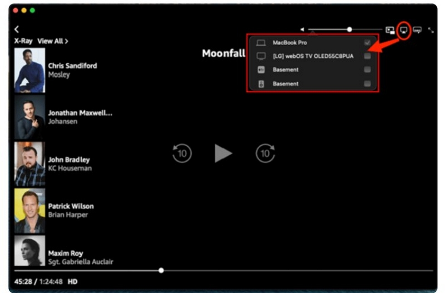Image resolution: width=445 pixels, height=293 pixels.
Task: Select the Basement Apple TV entry
Action: pos(313,69)
